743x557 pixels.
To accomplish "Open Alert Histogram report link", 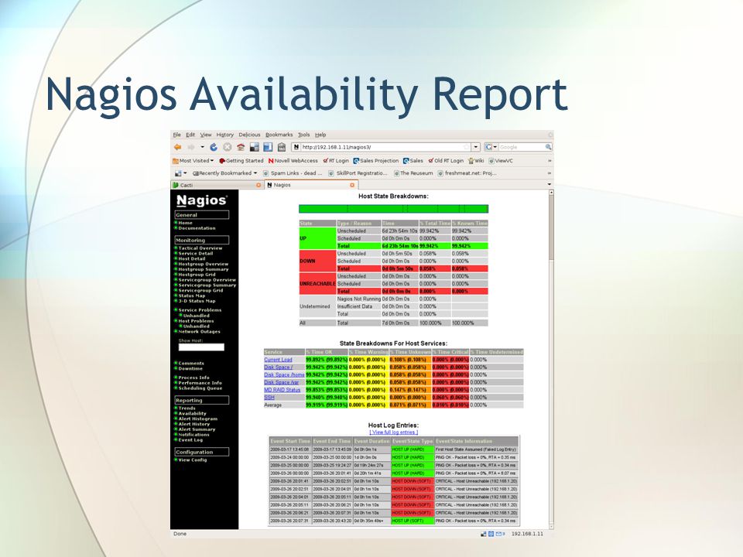I will (x=198, y=419).
